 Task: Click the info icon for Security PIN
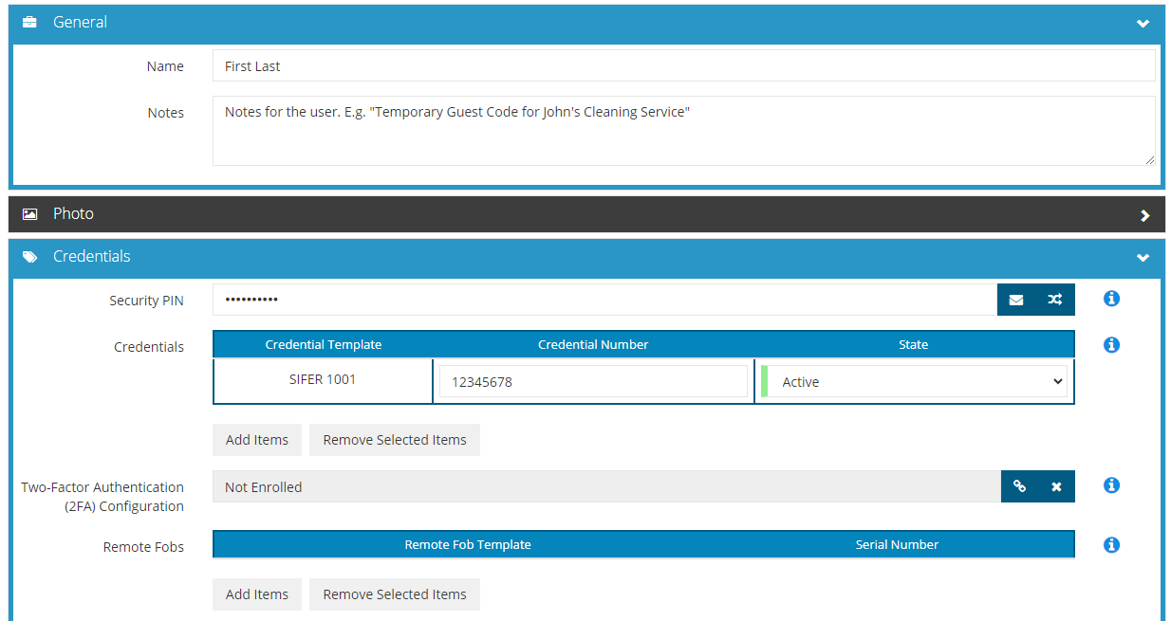1111,299
